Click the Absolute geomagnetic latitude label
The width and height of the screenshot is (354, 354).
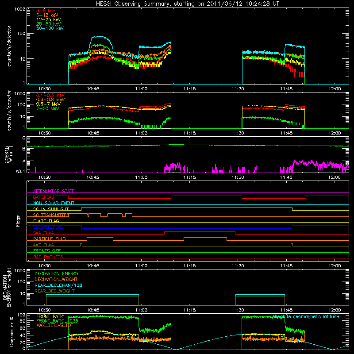point(306,317)
